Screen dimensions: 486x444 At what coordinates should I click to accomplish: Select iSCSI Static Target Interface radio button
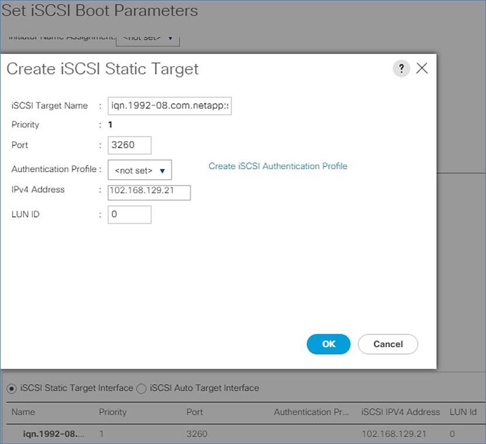click(11, 388)
